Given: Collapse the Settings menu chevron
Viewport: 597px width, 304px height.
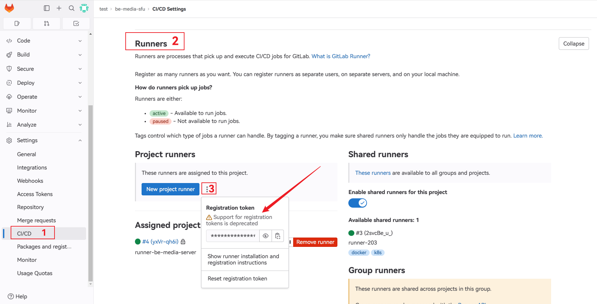Looking at the screenshot, I should point(80,140).
